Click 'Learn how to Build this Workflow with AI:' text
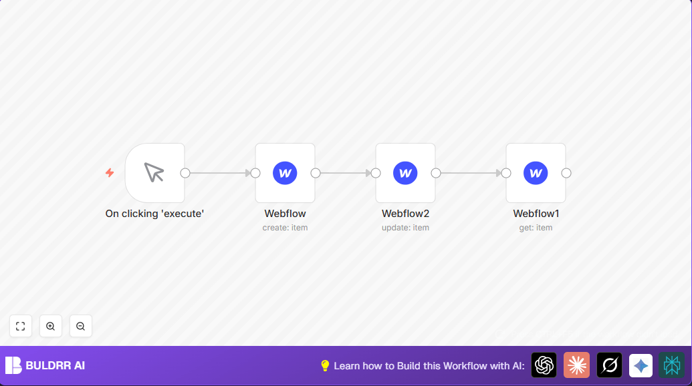 [x=429, y=366]
